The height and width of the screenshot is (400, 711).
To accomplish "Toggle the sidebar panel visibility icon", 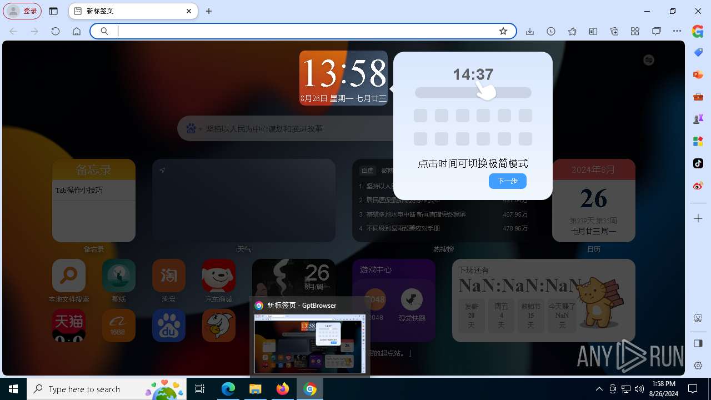I will [698, 343].
